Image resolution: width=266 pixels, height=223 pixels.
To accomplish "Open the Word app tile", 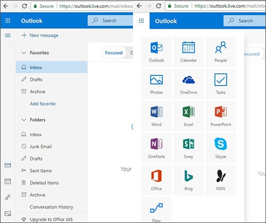I will click(x=156, y=116).
